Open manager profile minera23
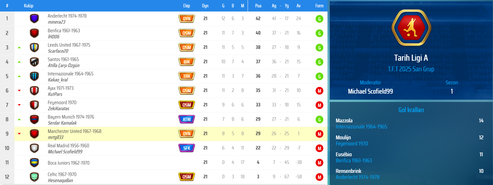 [x=57, y=22]
